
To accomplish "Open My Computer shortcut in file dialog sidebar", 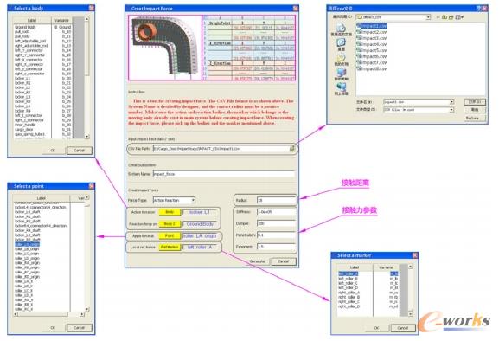I will point(341,74).
